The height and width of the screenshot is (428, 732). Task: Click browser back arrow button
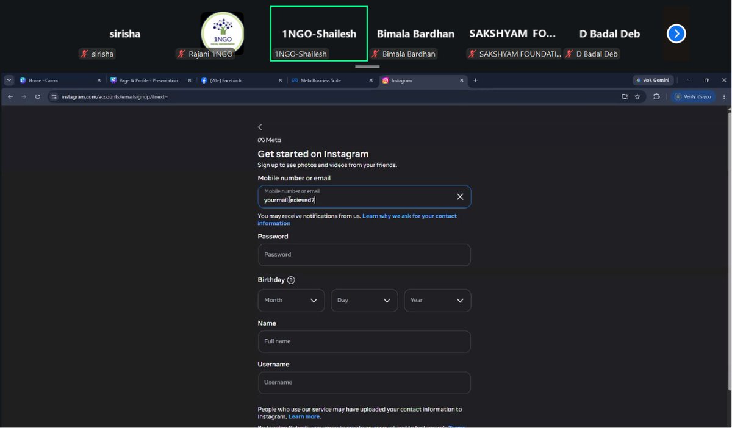tap(10, 96)
